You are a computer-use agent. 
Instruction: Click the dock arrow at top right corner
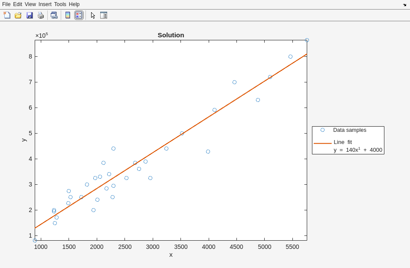pos(404,5)
